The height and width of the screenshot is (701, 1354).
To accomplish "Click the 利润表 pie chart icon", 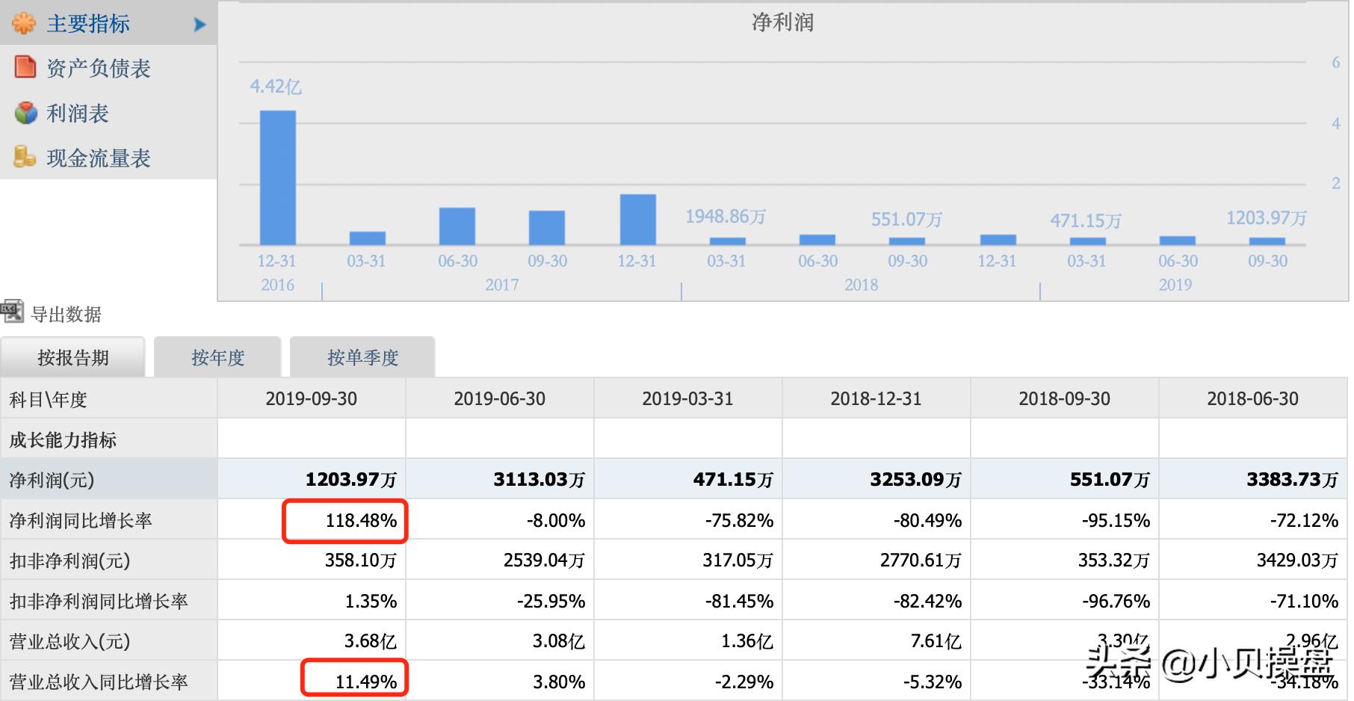I will (x=25, y=113).
